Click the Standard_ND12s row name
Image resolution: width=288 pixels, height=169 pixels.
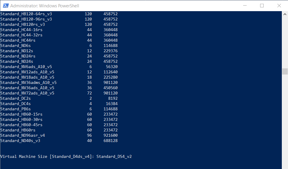pyautogui.click(x=17, y=51)
